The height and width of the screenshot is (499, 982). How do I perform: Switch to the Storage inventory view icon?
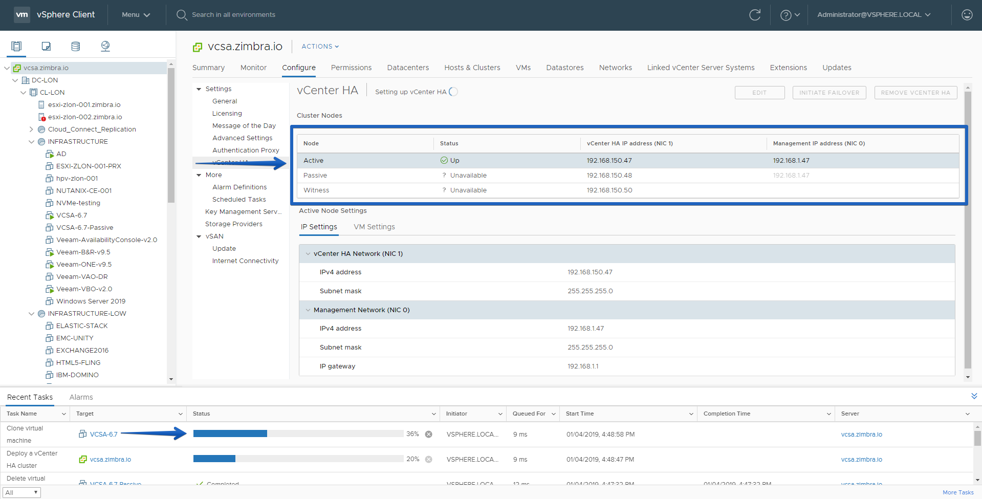[x=76, y=46]
